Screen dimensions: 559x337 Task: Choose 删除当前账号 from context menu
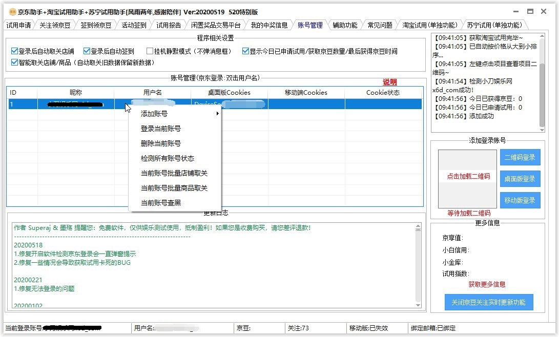click(175, 143)
